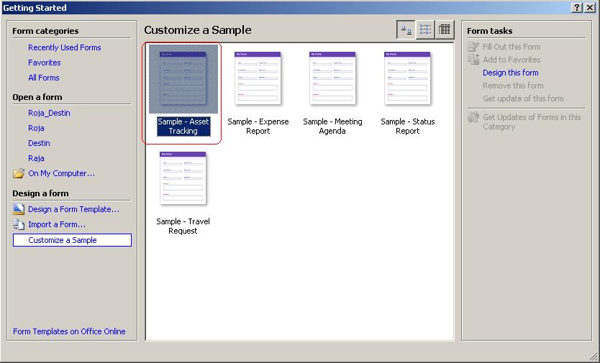This screenshot has height=363, width=600.
Task: Click On My Computer link text
Action: [x=62, y=173]
